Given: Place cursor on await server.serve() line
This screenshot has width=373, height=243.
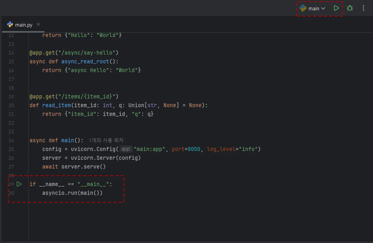Looking at the screenshot, I should point(74,167).
